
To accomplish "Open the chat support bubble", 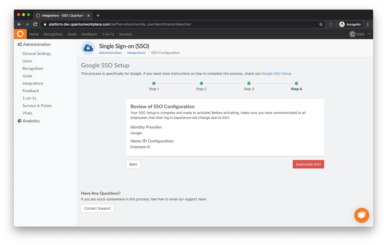I will pos(362,215).
